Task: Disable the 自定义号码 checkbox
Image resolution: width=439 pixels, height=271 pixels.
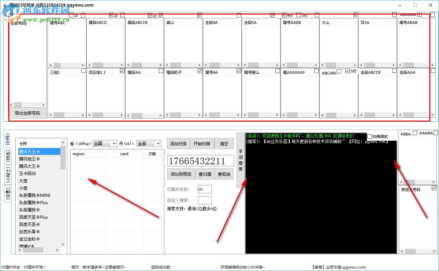Action: 433,187
